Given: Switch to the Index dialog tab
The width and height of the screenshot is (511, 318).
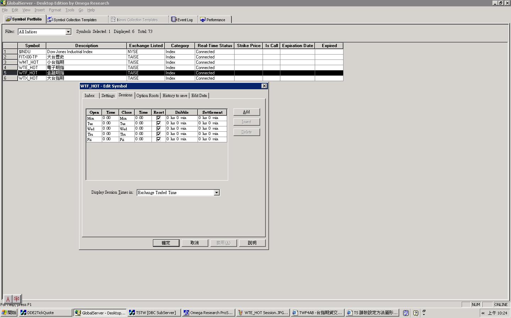Looking at the screenshot, I should pyautogui.click(x=90, y=96).
